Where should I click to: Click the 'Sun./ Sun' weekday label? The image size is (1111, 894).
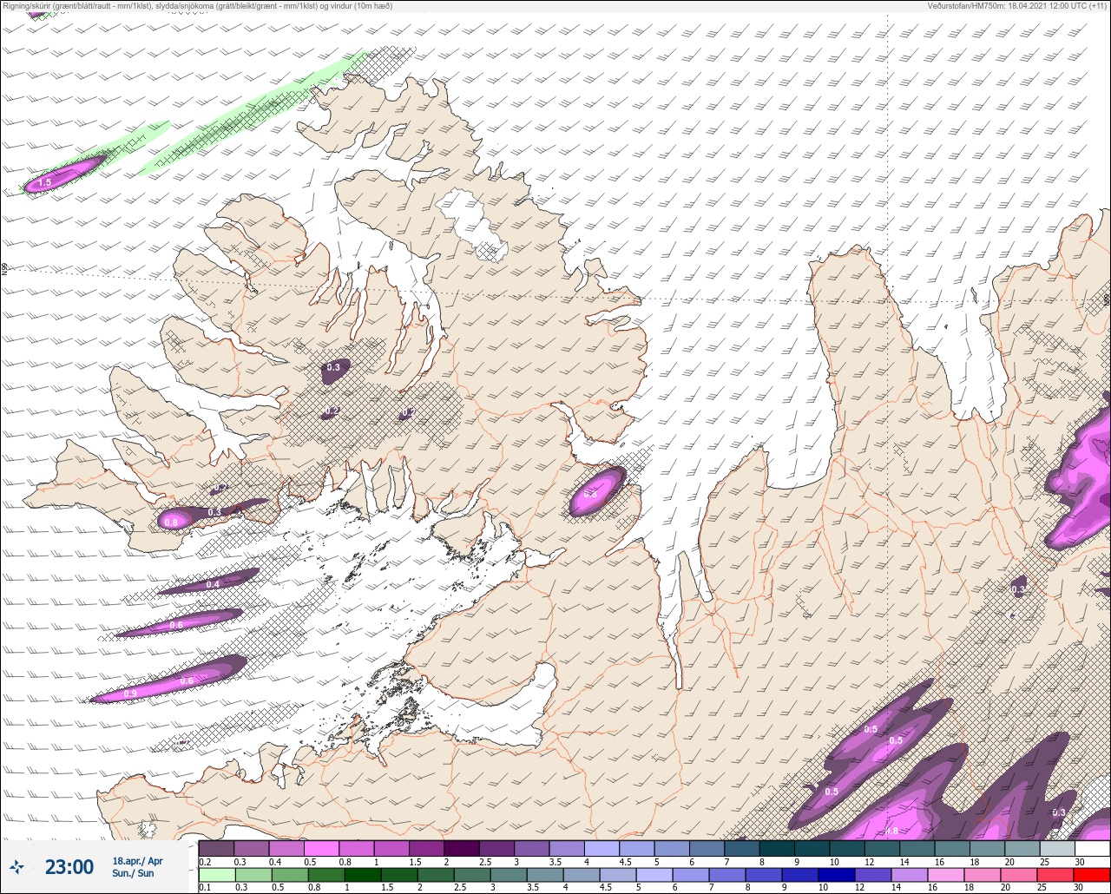[133, 873]
